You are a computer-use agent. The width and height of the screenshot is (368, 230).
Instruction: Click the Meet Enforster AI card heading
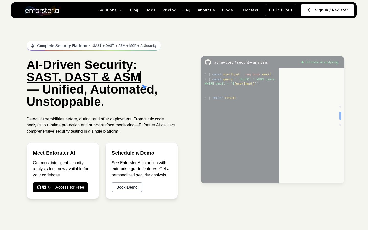pyautogui.click(x=54, y=153)
